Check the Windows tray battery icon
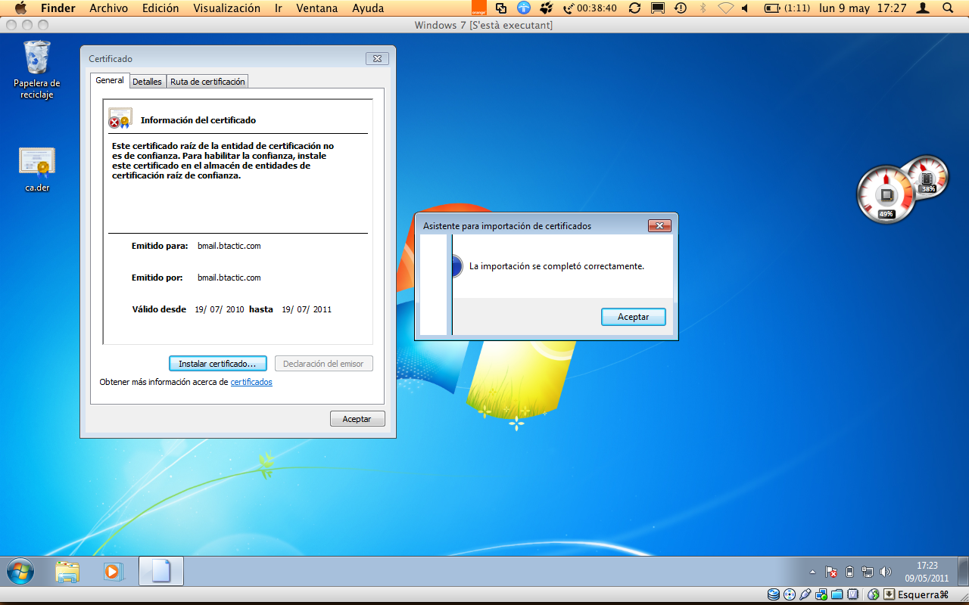Viewport: 969px width, 605px height. click(849, 572)
